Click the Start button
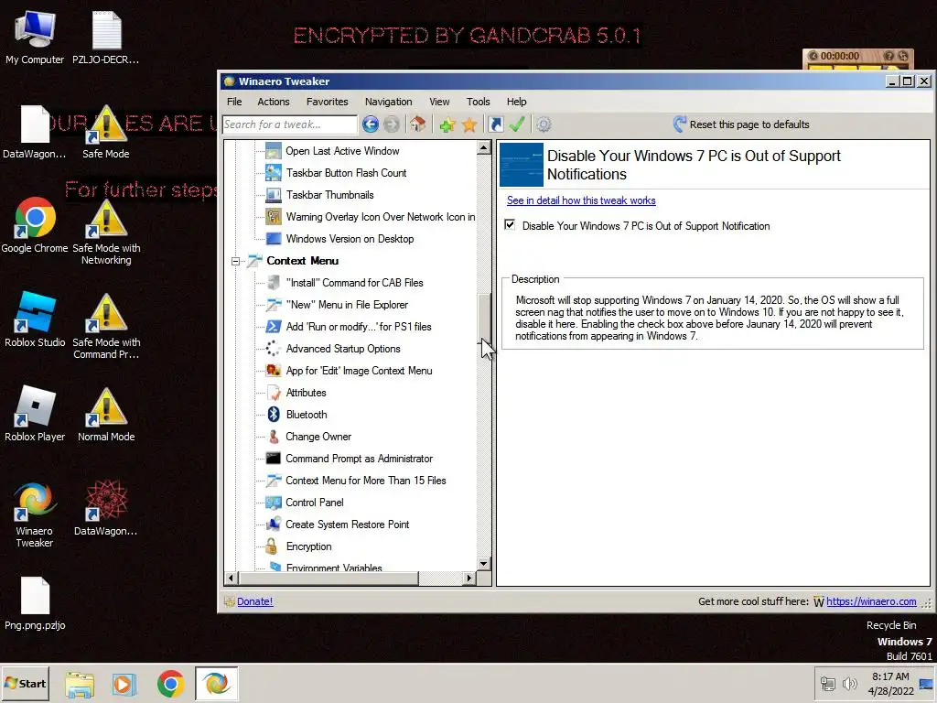This screenshot has height=703, width=937. click(25, 684)
